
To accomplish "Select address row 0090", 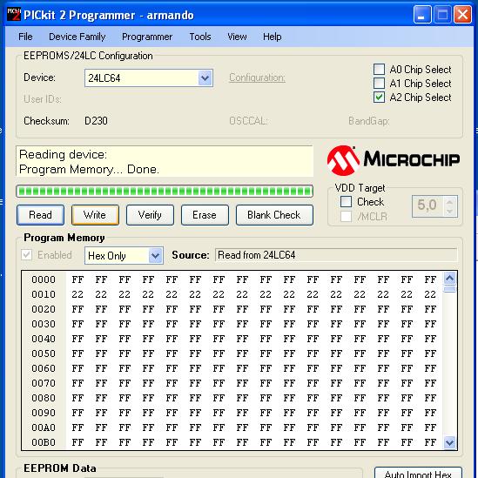I will [x=44, y=413].
